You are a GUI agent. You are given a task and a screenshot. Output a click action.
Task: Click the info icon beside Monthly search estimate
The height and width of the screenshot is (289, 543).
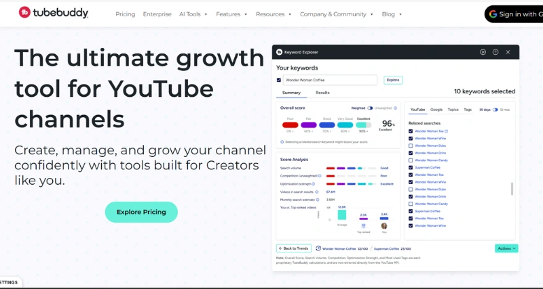point(318,200)
